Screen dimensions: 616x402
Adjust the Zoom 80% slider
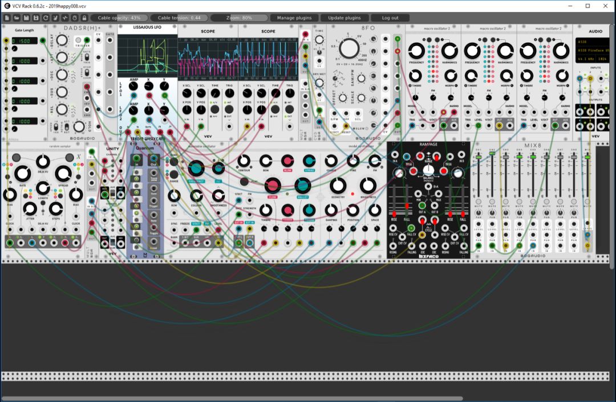pyautogui.click(x=239, y=18)
